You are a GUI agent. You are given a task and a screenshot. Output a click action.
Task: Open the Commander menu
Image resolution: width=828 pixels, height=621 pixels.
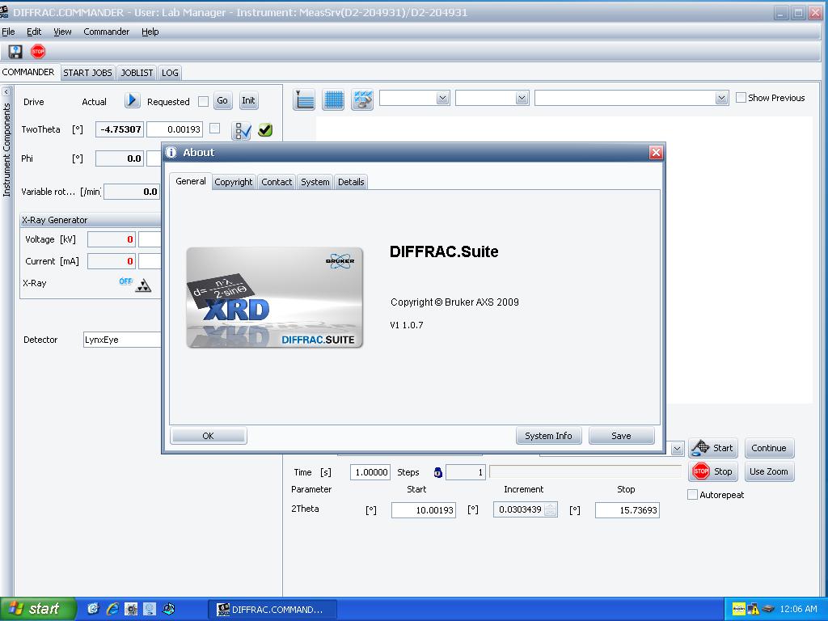[106, 32]
